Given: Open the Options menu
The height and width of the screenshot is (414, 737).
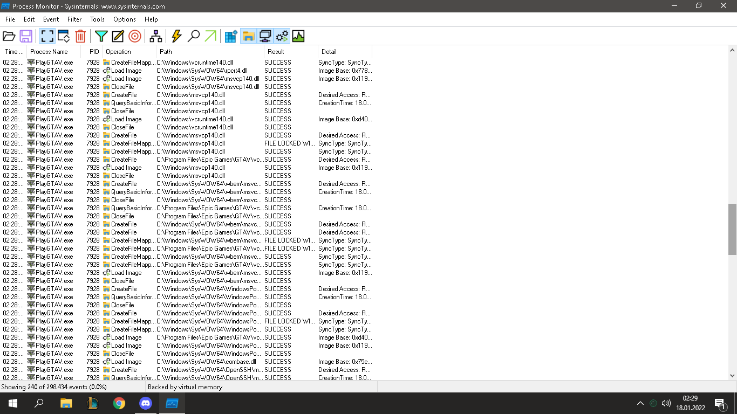Looking at the screenshot, I should (x=125, y=19).
